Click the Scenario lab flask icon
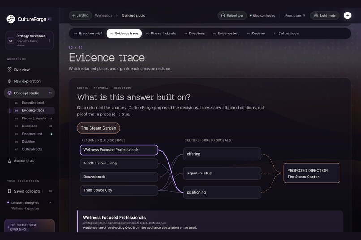The height and width of the screenshot is (240, 361). 9,160
